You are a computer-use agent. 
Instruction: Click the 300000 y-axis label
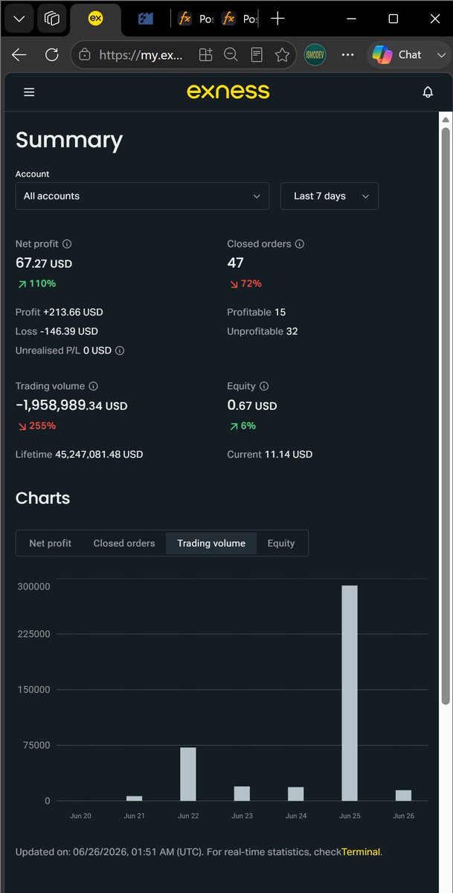coord(33,586)
